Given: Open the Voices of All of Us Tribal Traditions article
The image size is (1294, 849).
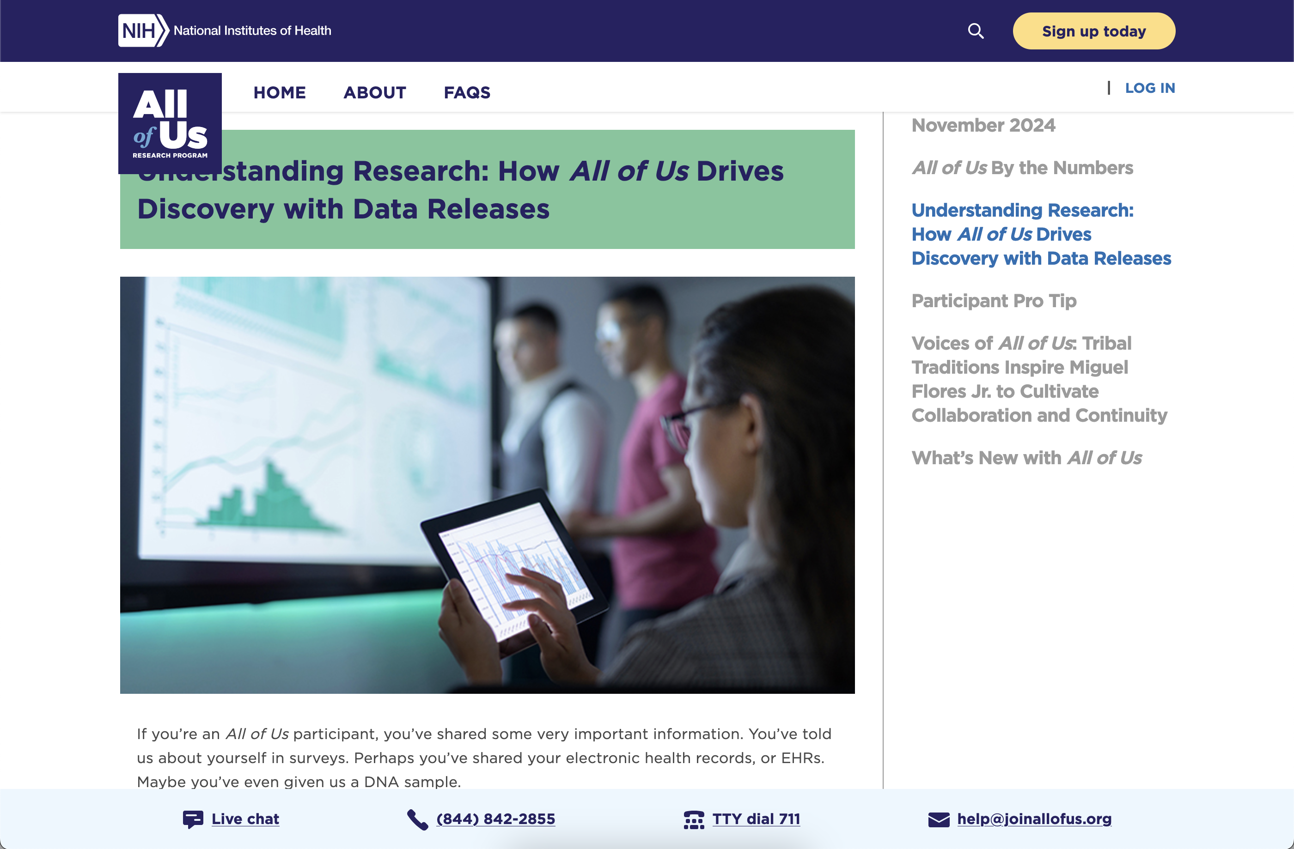Looking at the screenshot, I should 1038,379.
